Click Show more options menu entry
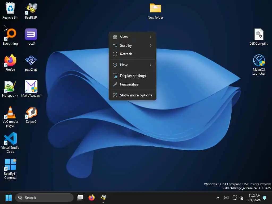Image resolution: width=272 pixels, height=204 pixels. (133, 95)
